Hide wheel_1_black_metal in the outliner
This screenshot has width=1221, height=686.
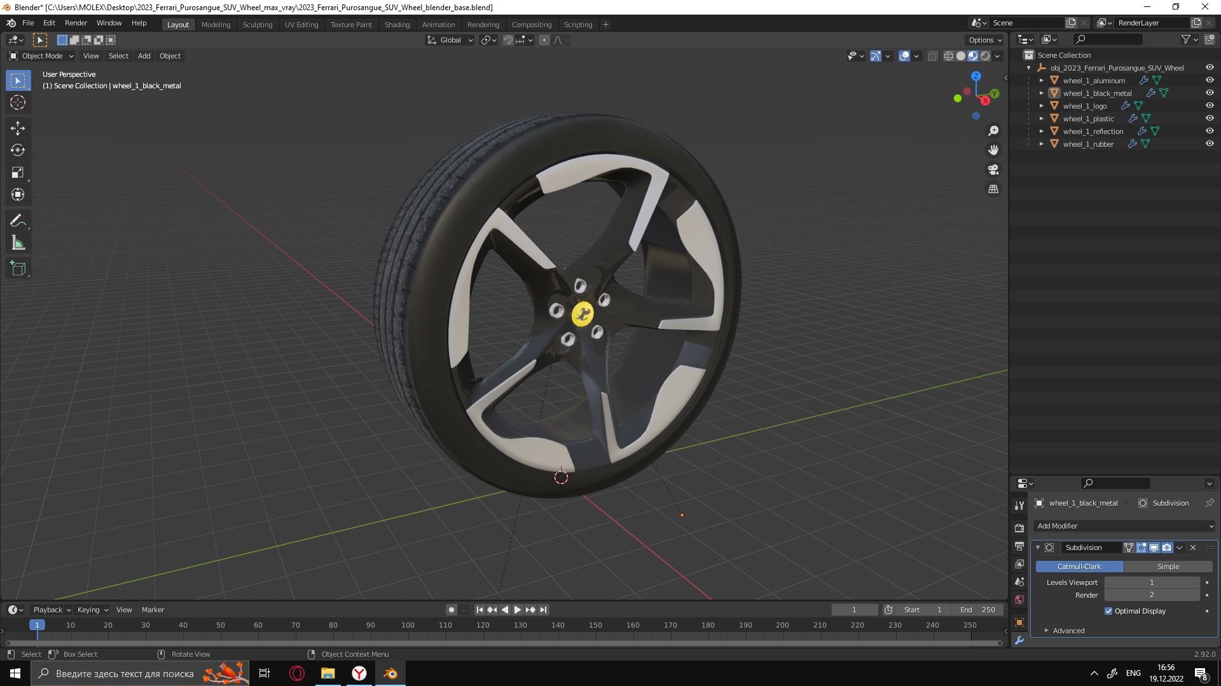click(x=1210, y=93)
